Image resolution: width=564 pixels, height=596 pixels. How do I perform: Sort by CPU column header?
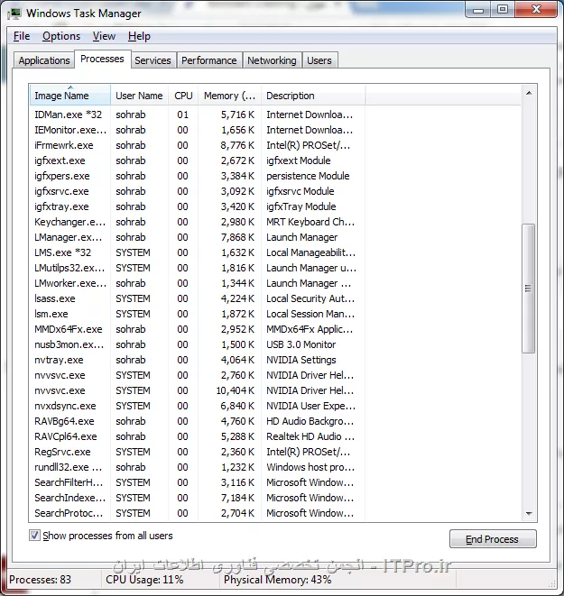[183, 96]
